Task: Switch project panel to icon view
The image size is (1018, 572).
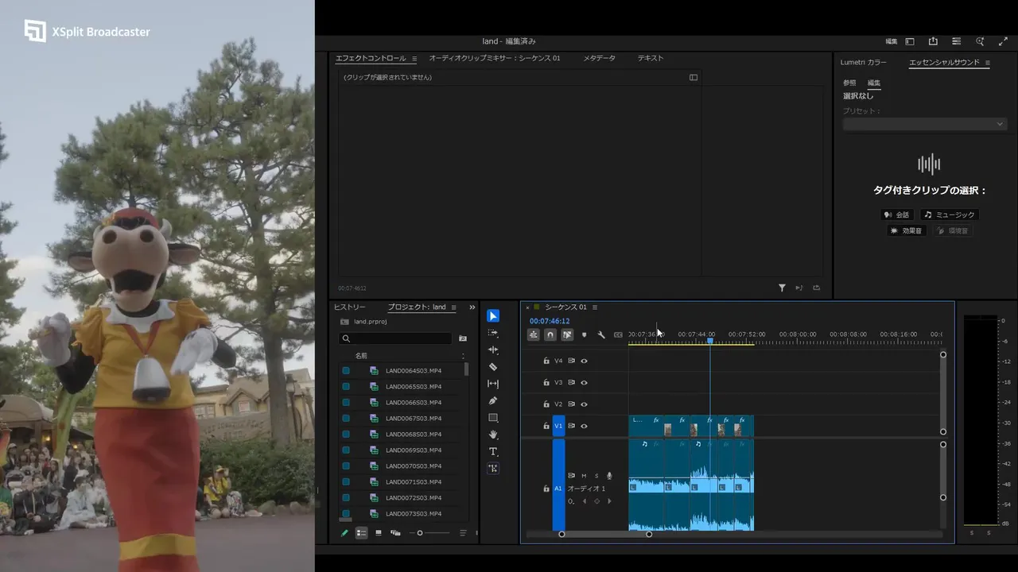Action: (379, 533)
